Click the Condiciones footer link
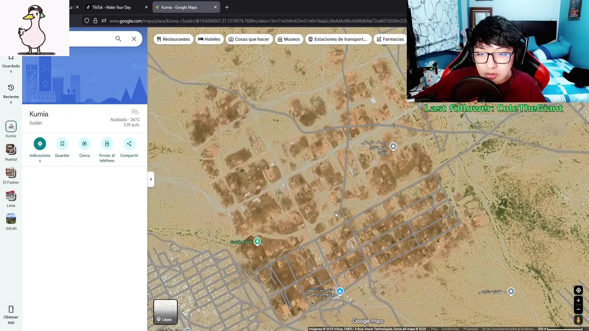Viewport: 589px width, 331px height. pyautogui.click(x=450, y=329)
